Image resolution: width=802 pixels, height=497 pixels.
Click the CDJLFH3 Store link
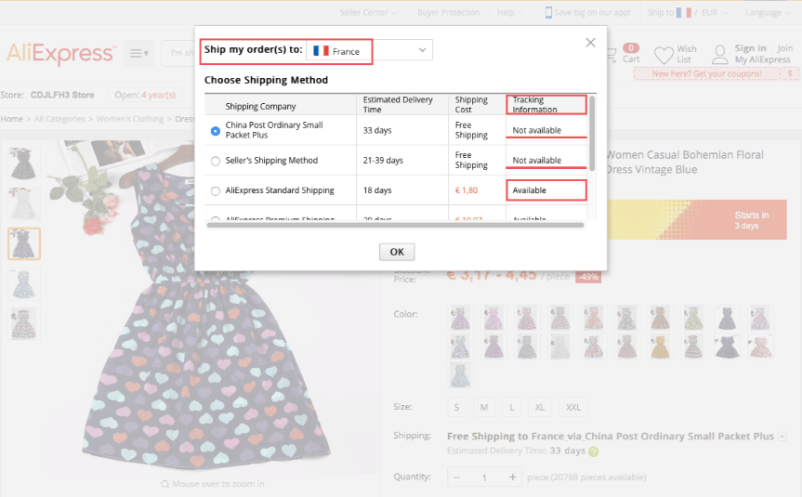click(62, 95)
